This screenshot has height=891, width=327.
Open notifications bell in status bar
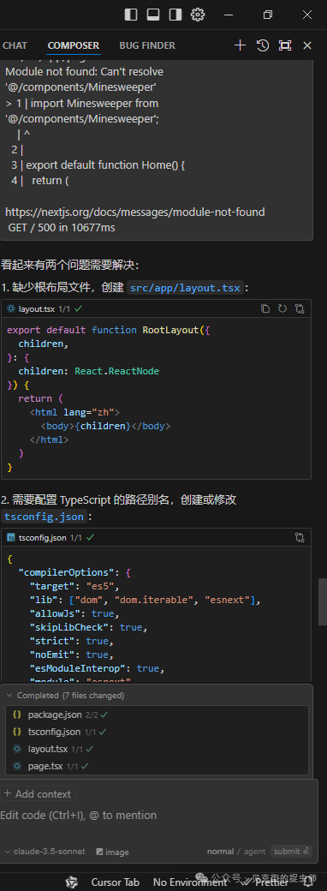pos(308,882)
